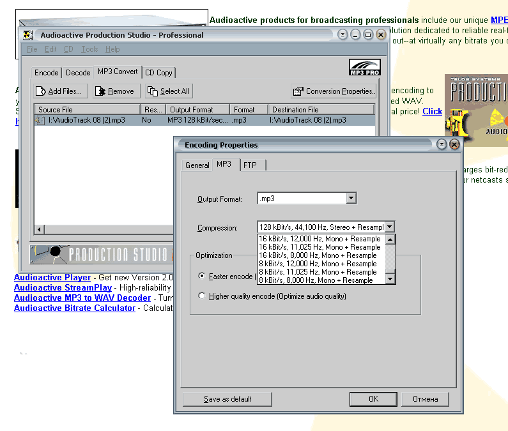Close the Audioactive Production Studio window

[x=381, y=34]
